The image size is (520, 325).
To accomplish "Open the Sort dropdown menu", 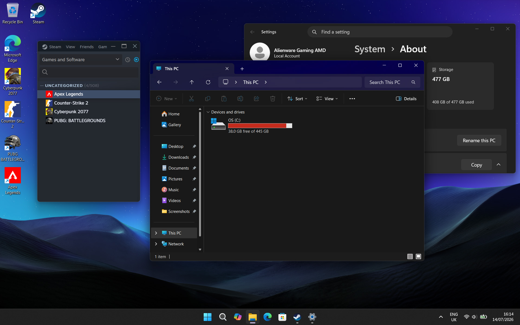I will tap(297, 99).
